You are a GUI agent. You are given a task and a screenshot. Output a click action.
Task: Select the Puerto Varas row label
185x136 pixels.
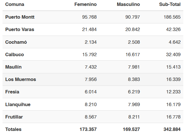pyautogui.click(x=20, y=29)
